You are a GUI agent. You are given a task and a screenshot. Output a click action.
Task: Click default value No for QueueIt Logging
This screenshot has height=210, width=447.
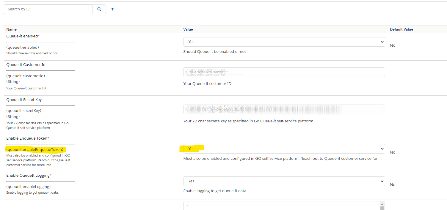[x=393, y=185]
